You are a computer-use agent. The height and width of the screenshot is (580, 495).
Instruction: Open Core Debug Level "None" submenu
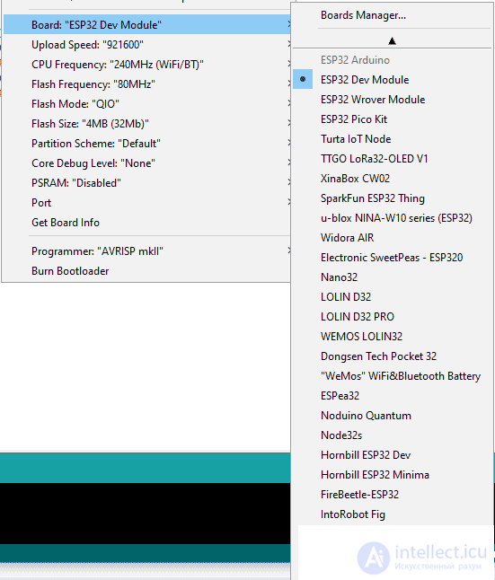point(147,163)
